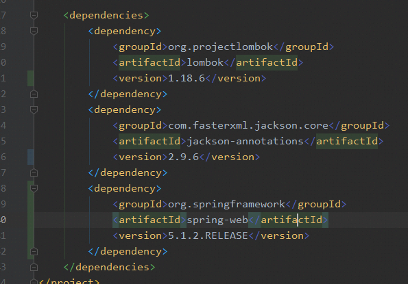Click closing artifactId tag on jackson-annotations line

[x=344, y=142]
